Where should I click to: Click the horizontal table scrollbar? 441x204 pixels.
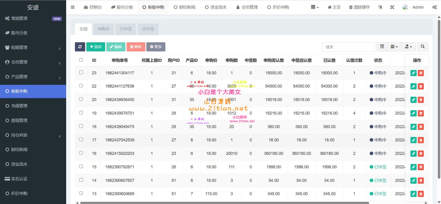point(224,203)
